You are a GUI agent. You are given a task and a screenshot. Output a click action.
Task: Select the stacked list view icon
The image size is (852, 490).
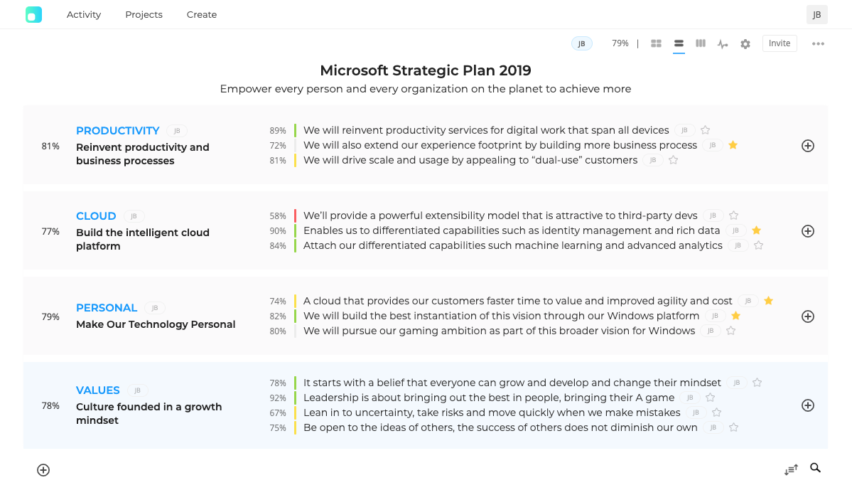coord(679,43)
